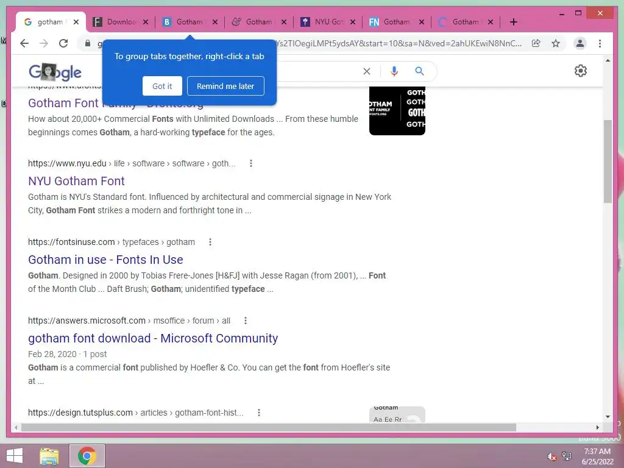This screenshot has width=624, height=468.
Task: Click the 'Feb 28, 2020 · 1 post' text
Action: pyautogui.click(x=67, y=354)
